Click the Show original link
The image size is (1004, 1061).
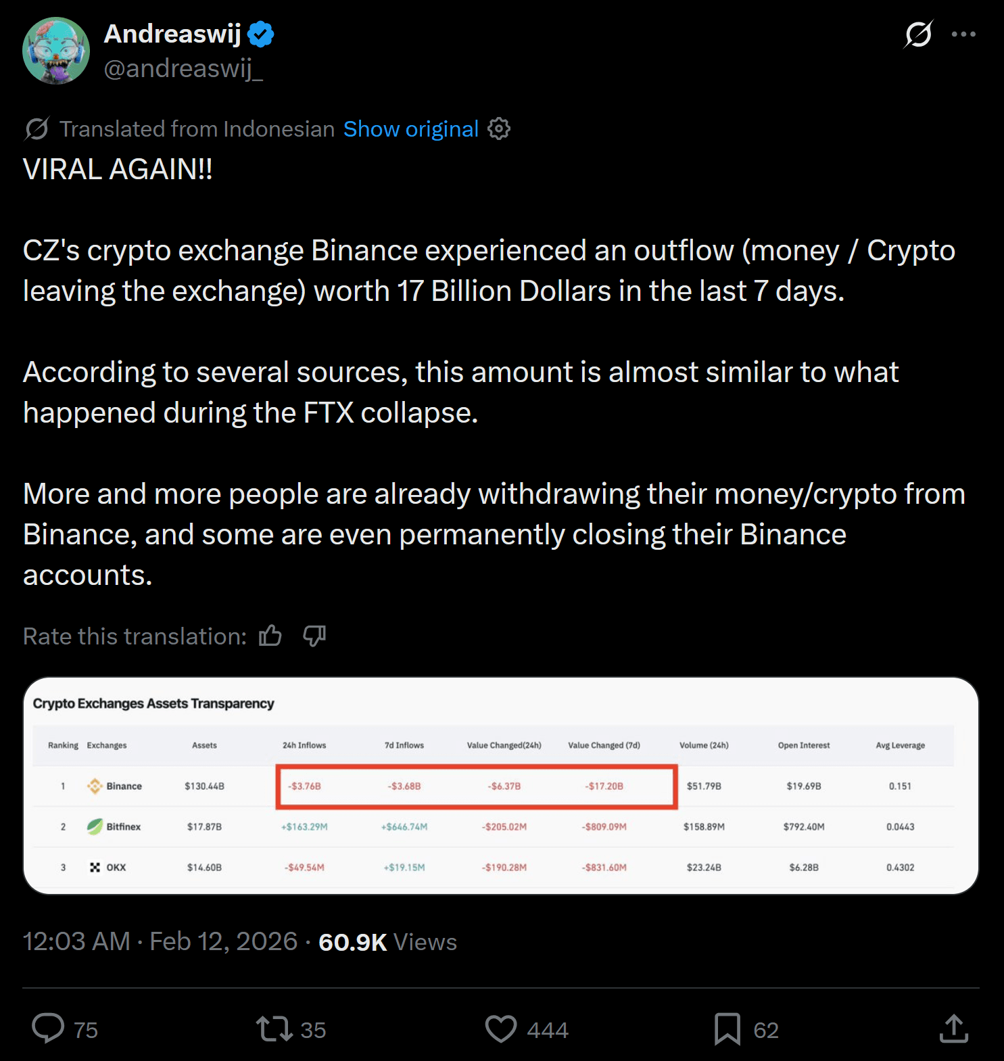point(410,128)
